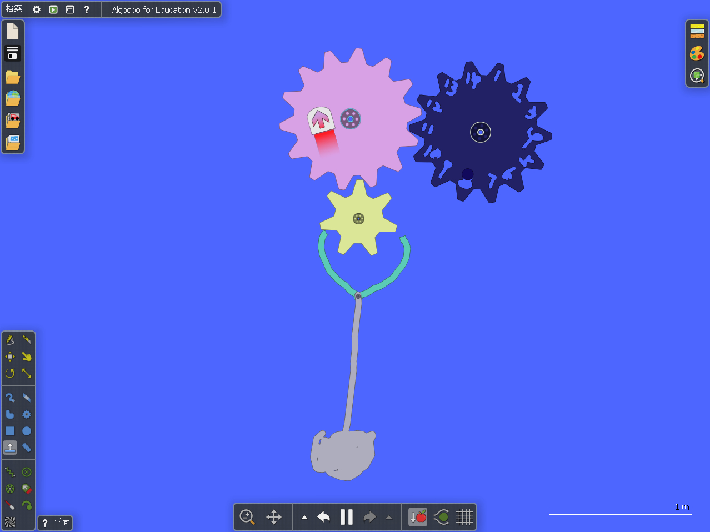Select the Rotate tool
The width and height of the screenshot is (710, 532).
10,373
